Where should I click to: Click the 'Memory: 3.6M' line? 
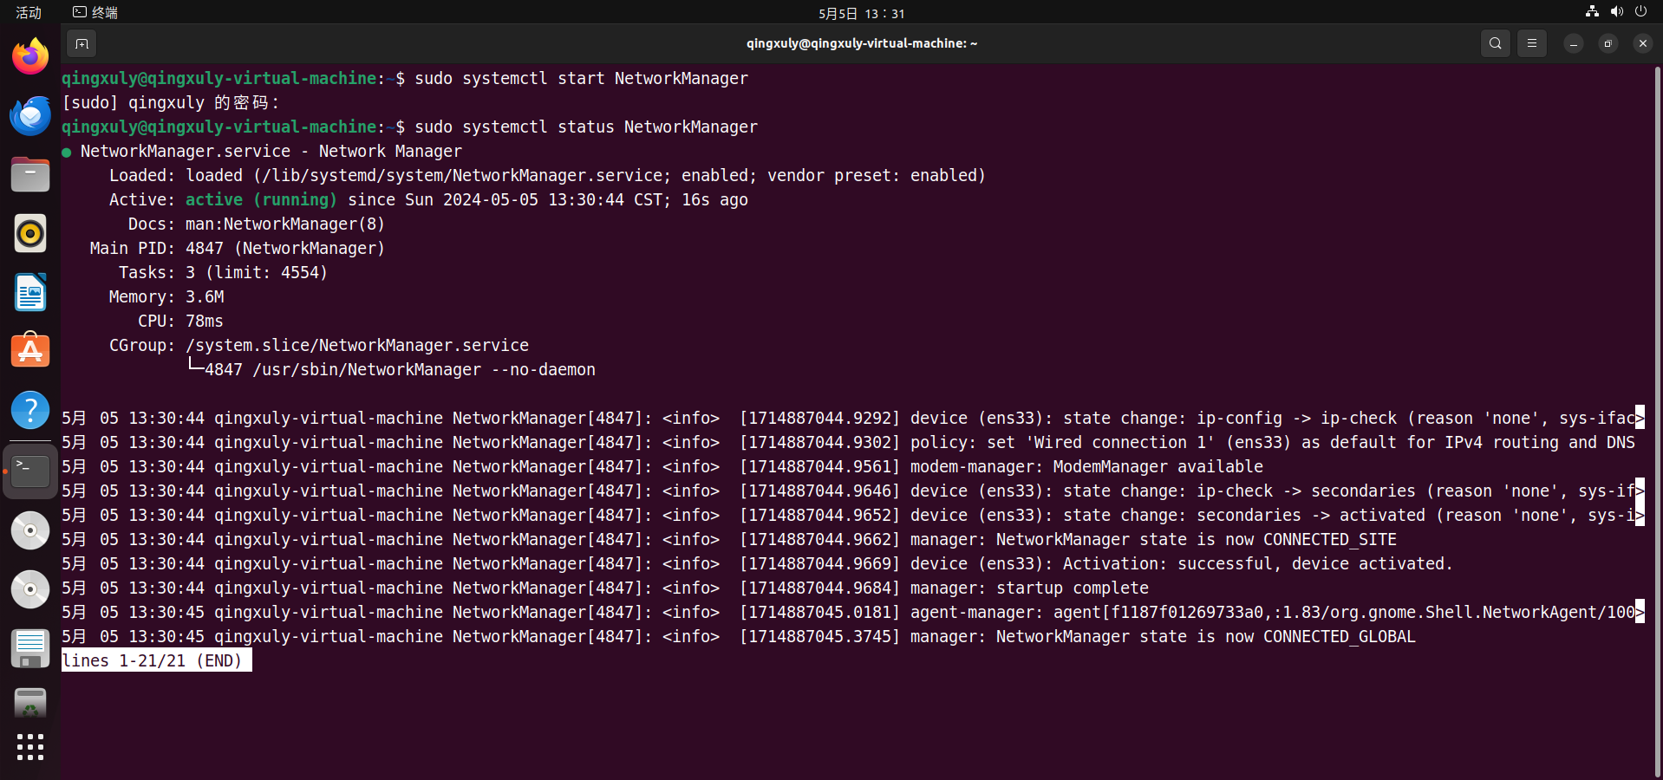click(x=166, y=297)
